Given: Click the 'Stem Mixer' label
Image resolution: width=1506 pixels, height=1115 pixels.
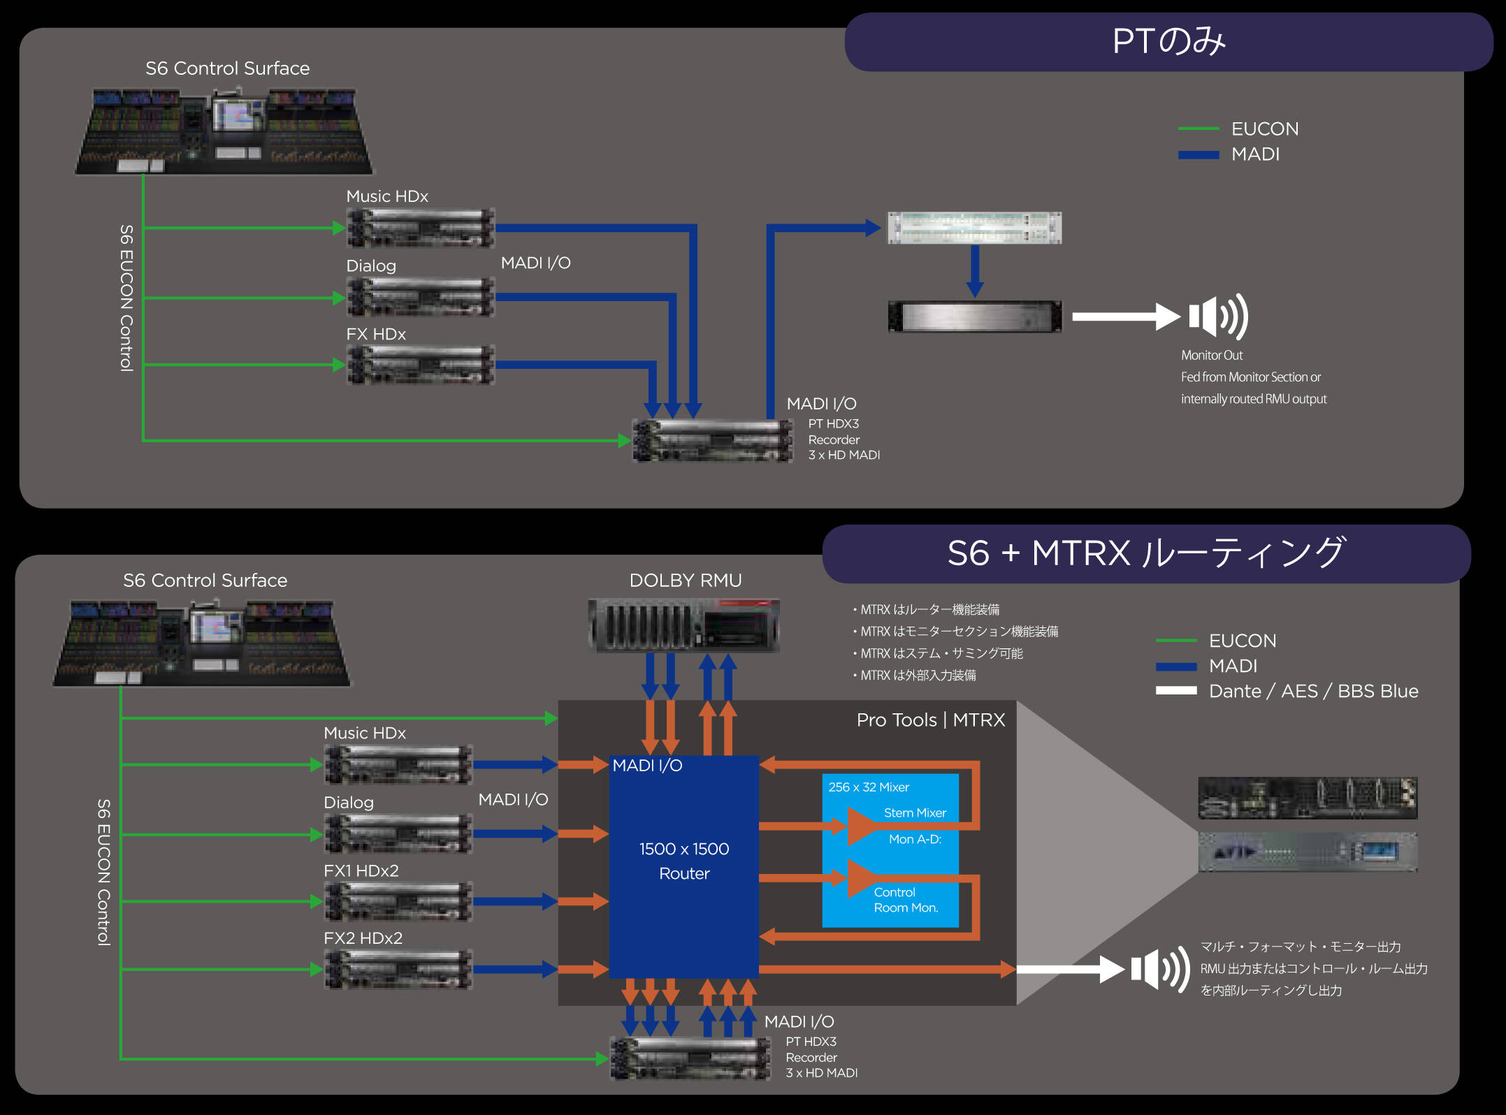Looking at the screenshot, I should pos(915,812).
